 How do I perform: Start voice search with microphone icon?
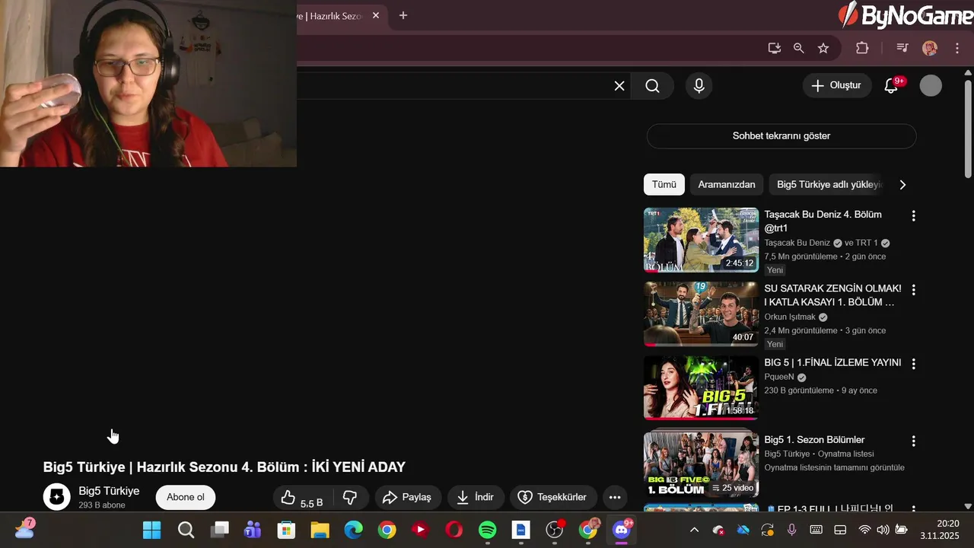(x=699, y=86)
